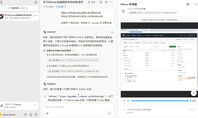Click the floating sparkle button on preview
This screenshot has width=198, height=118.
(x=194, y=93)
